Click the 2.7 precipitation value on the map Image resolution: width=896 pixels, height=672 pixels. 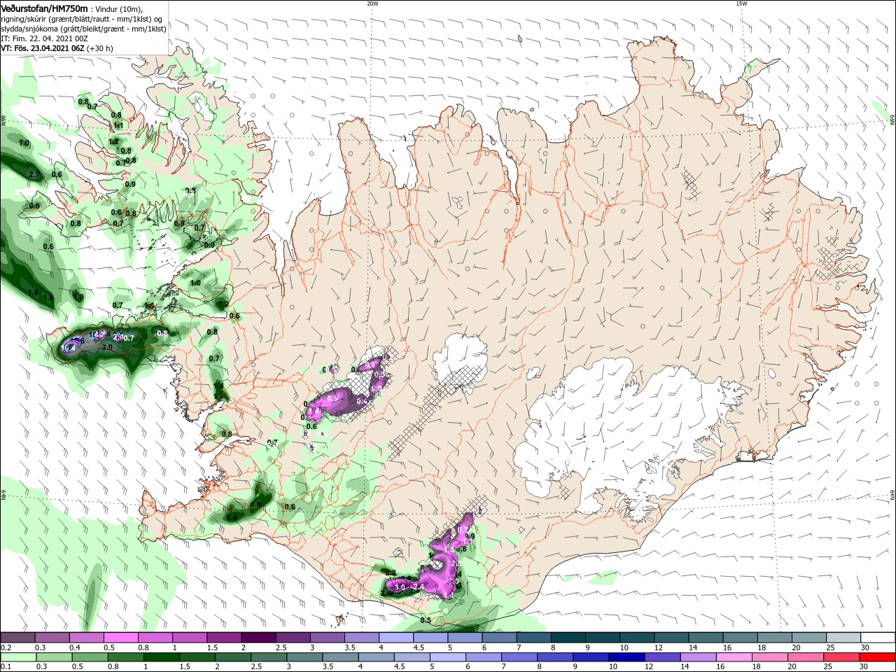pyautogui.click(x=34, y=174)
